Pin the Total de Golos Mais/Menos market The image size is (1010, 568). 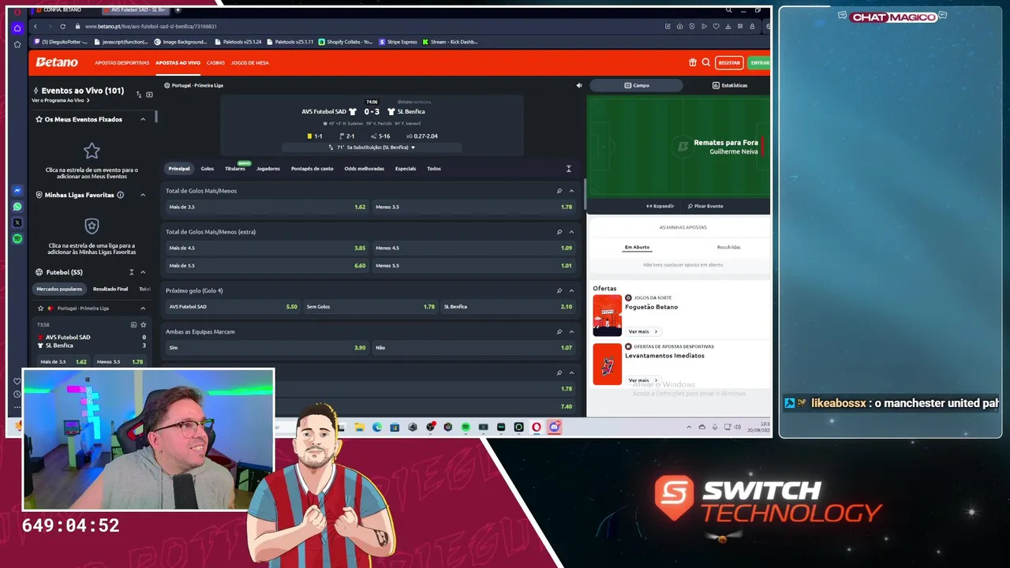click(559, 191)
